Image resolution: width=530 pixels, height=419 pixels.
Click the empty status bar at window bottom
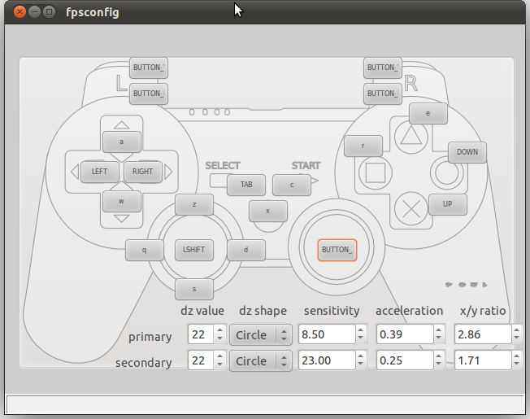265,404
